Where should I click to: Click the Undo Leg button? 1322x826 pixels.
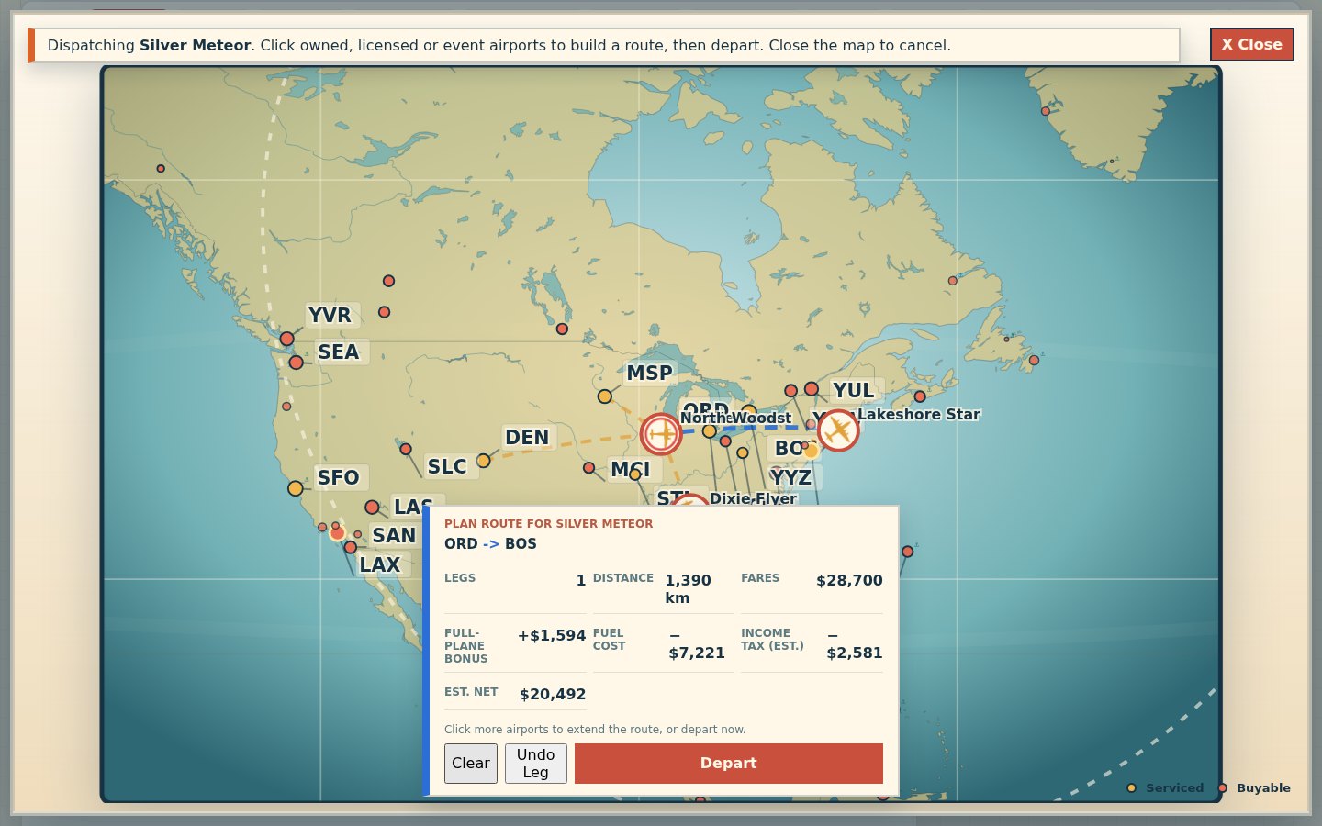point(536,764)
